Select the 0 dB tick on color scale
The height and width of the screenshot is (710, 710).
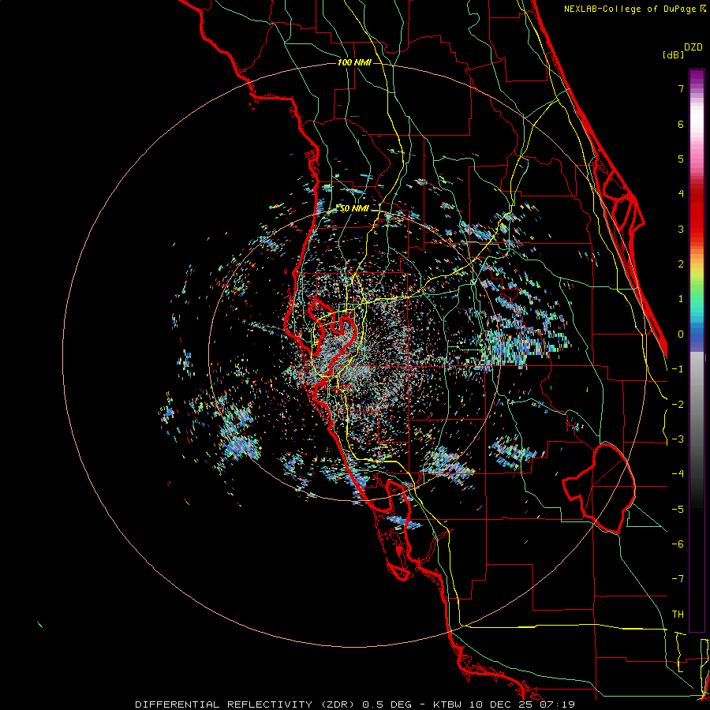click(x=681, y=334)
